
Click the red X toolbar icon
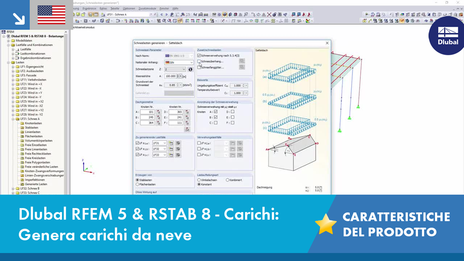click(269, 14)
